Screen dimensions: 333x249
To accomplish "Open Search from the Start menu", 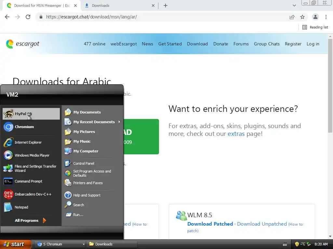I will (92, 205).
